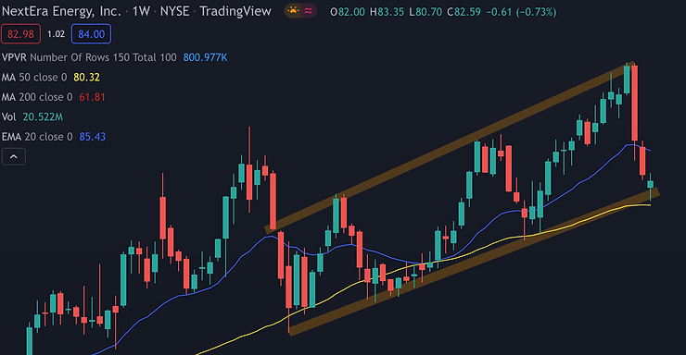The height and width of the screenshot is (355, 686).
Task: Click the pink approximate-sign data icon
Action: (309, 10)
